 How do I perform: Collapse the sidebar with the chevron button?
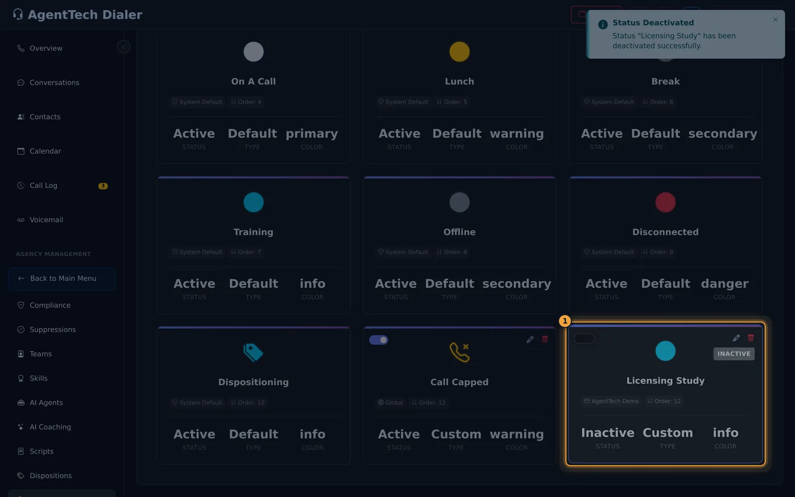[x=124, y=47]
